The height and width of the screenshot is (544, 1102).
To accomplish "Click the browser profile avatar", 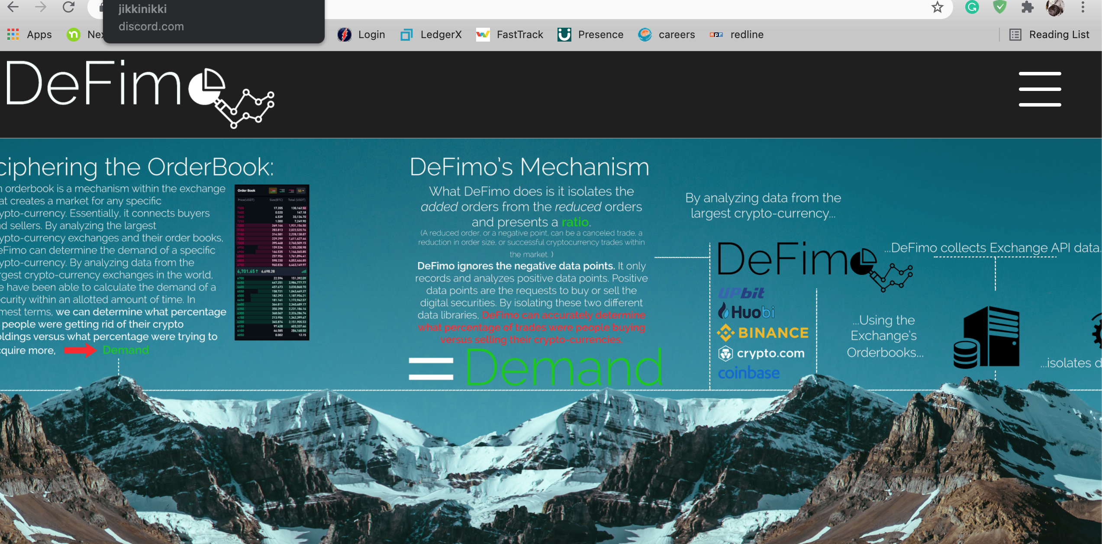I will point(1055,8).
